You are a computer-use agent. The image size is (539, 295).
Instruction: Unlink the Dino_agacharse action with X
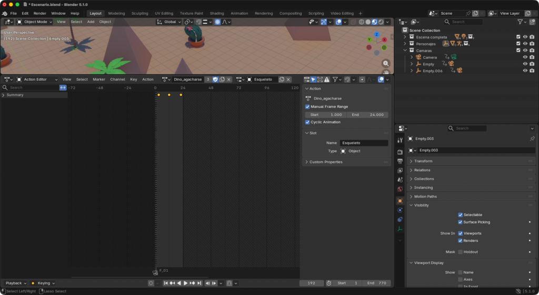(229, 80)
